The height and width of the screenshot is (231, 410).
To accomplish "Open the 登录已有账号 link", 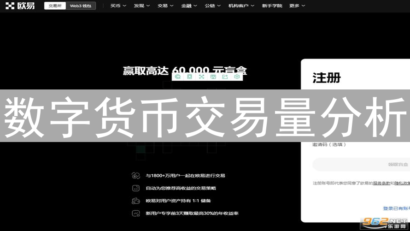I will point(396,208).
